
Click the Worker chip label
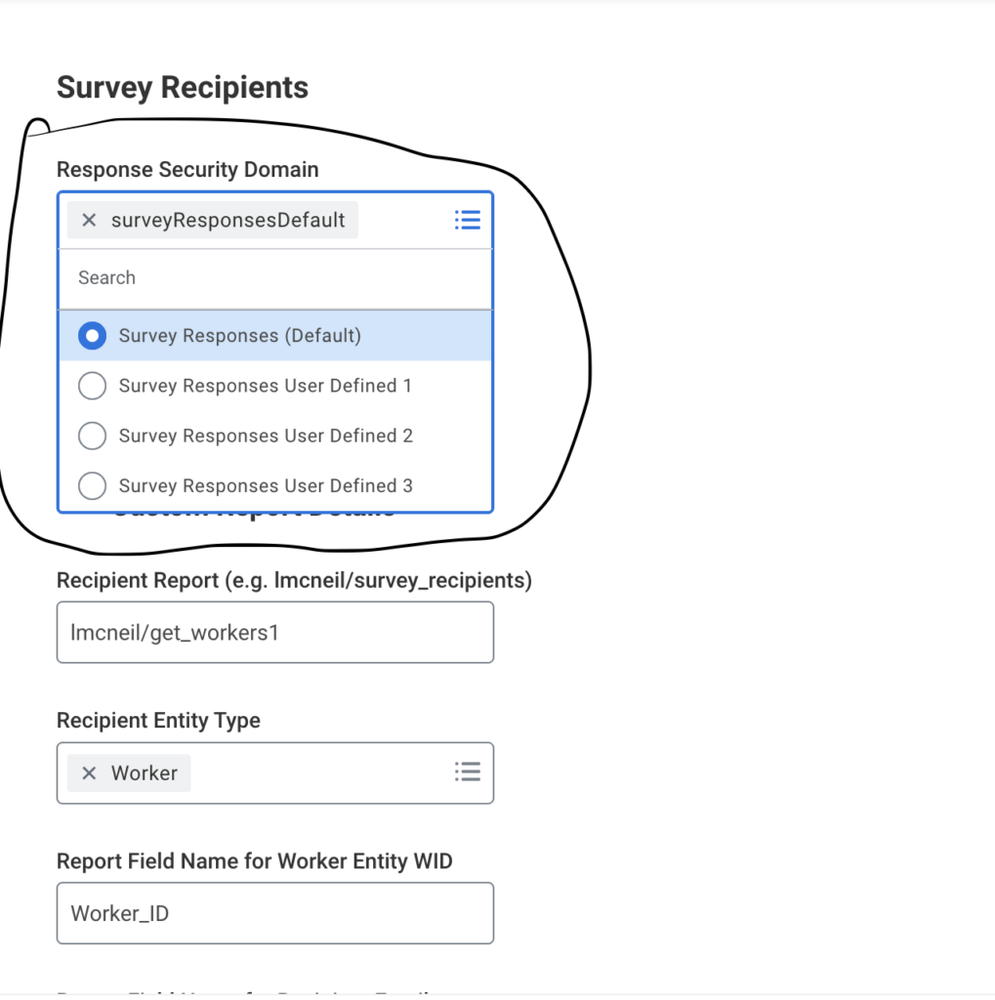coord(145,773)
